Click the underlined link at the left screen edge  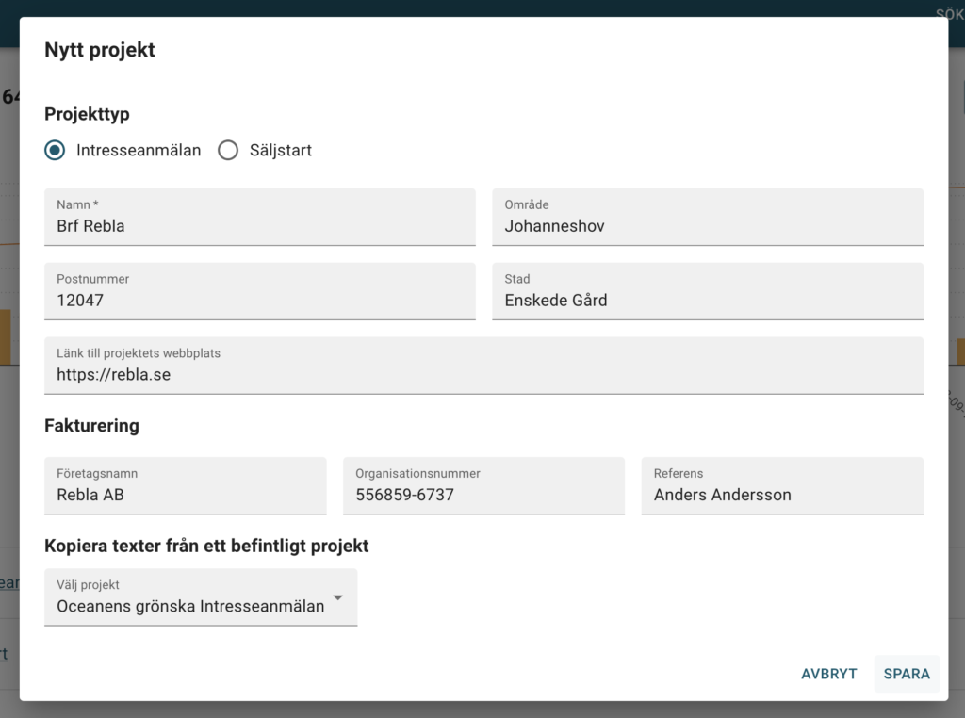pos(8,582)
